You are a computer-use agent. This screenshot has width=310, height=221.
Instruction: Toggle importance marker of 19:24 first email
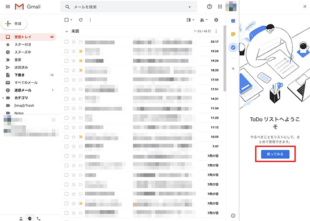[81, 51]
